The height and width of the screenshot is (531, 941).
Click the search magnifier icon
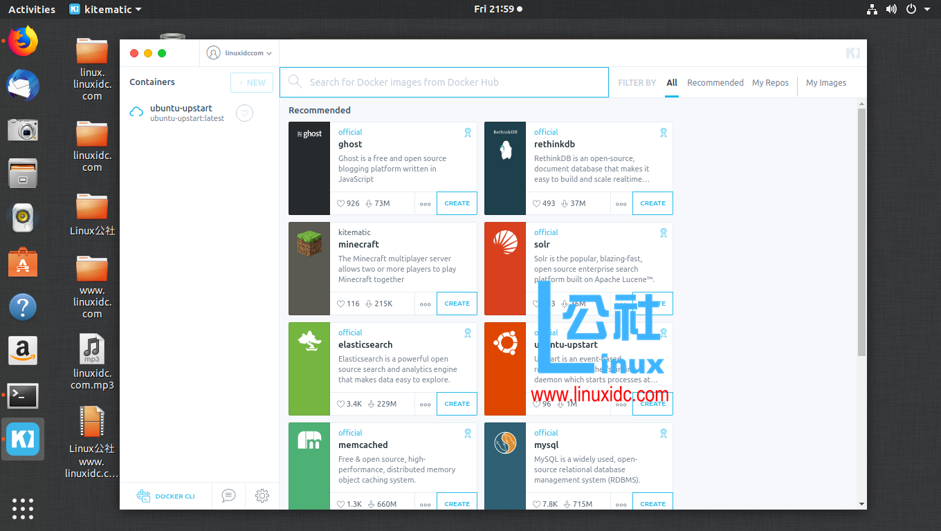295,82
